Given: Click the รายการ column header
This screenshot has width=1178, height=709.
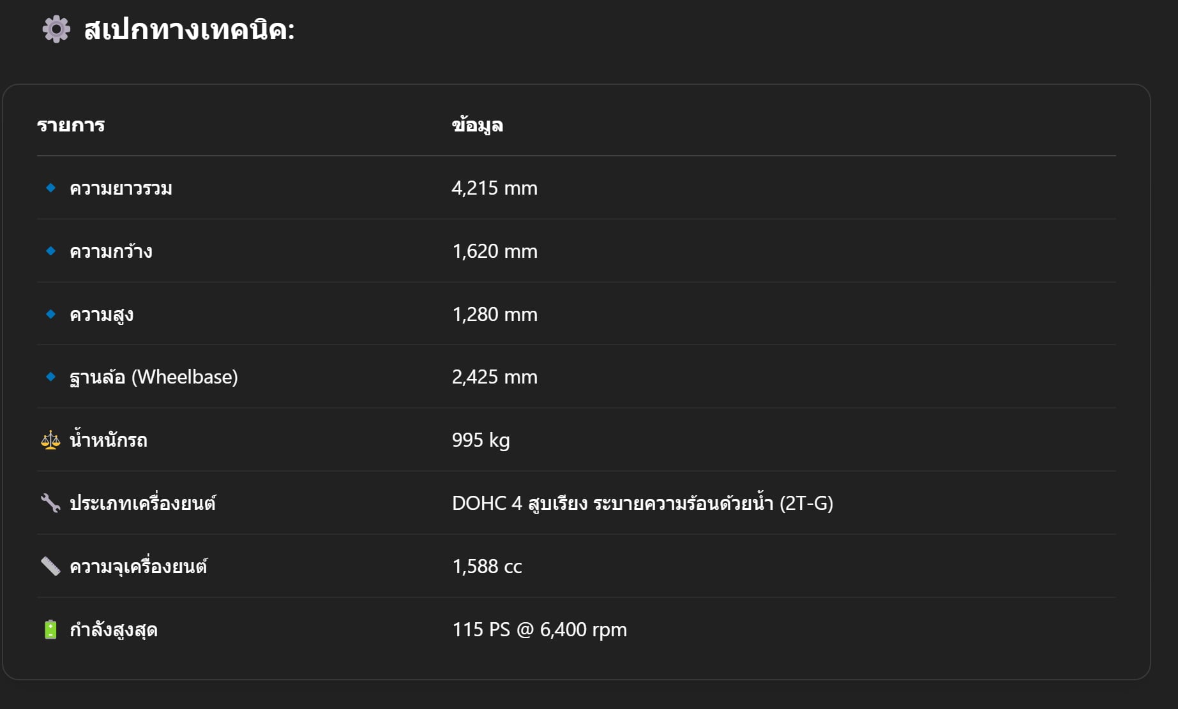Looking at the screenshot, I should click(x=71, y=125).
